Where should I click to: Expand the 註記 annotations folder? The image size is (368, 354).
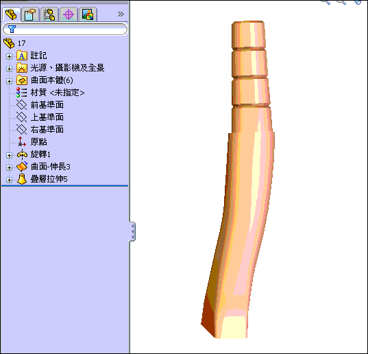coord(9,57)
